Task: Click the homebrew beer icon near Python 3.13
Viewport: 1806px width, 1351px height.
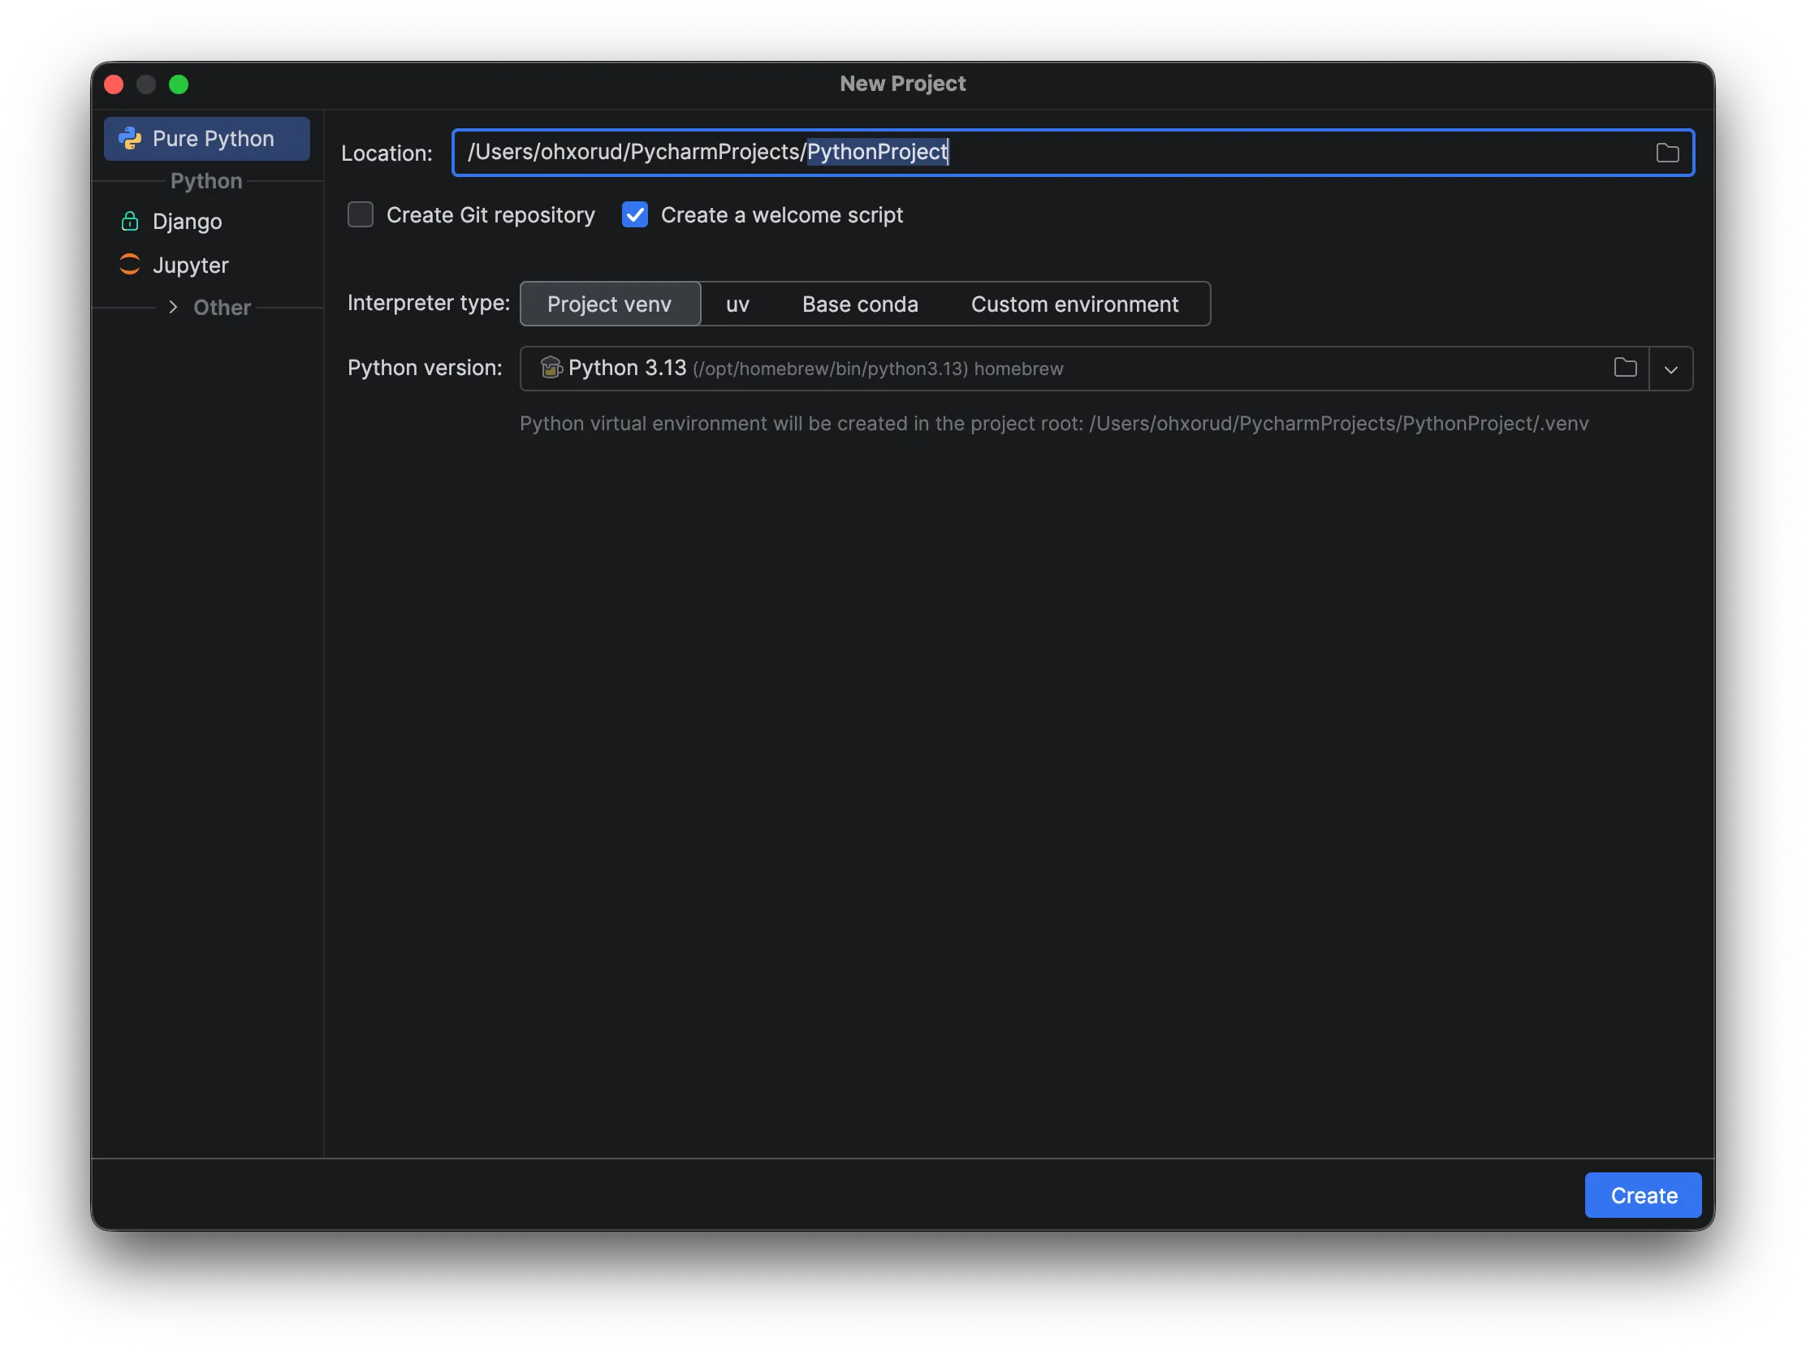Action: pyautogui.click(x=551, y=368)
